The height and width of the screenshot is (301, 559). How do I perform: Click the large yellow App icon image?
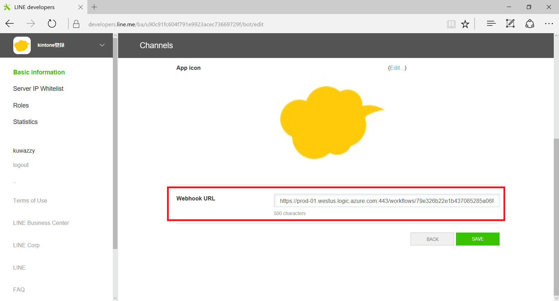332,122
